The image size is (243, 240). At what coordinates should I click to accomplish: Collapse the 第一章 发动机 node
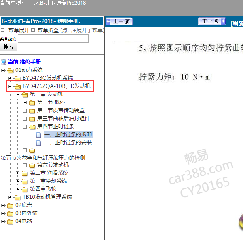[x=17, y=94]
